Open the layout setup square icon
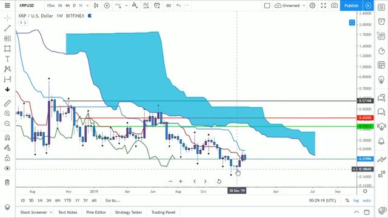This screenshot has height=218, width=388. [267, 5]
